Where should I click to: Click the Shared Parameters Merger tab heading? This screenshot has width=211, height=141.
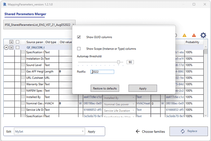(25, 14)
